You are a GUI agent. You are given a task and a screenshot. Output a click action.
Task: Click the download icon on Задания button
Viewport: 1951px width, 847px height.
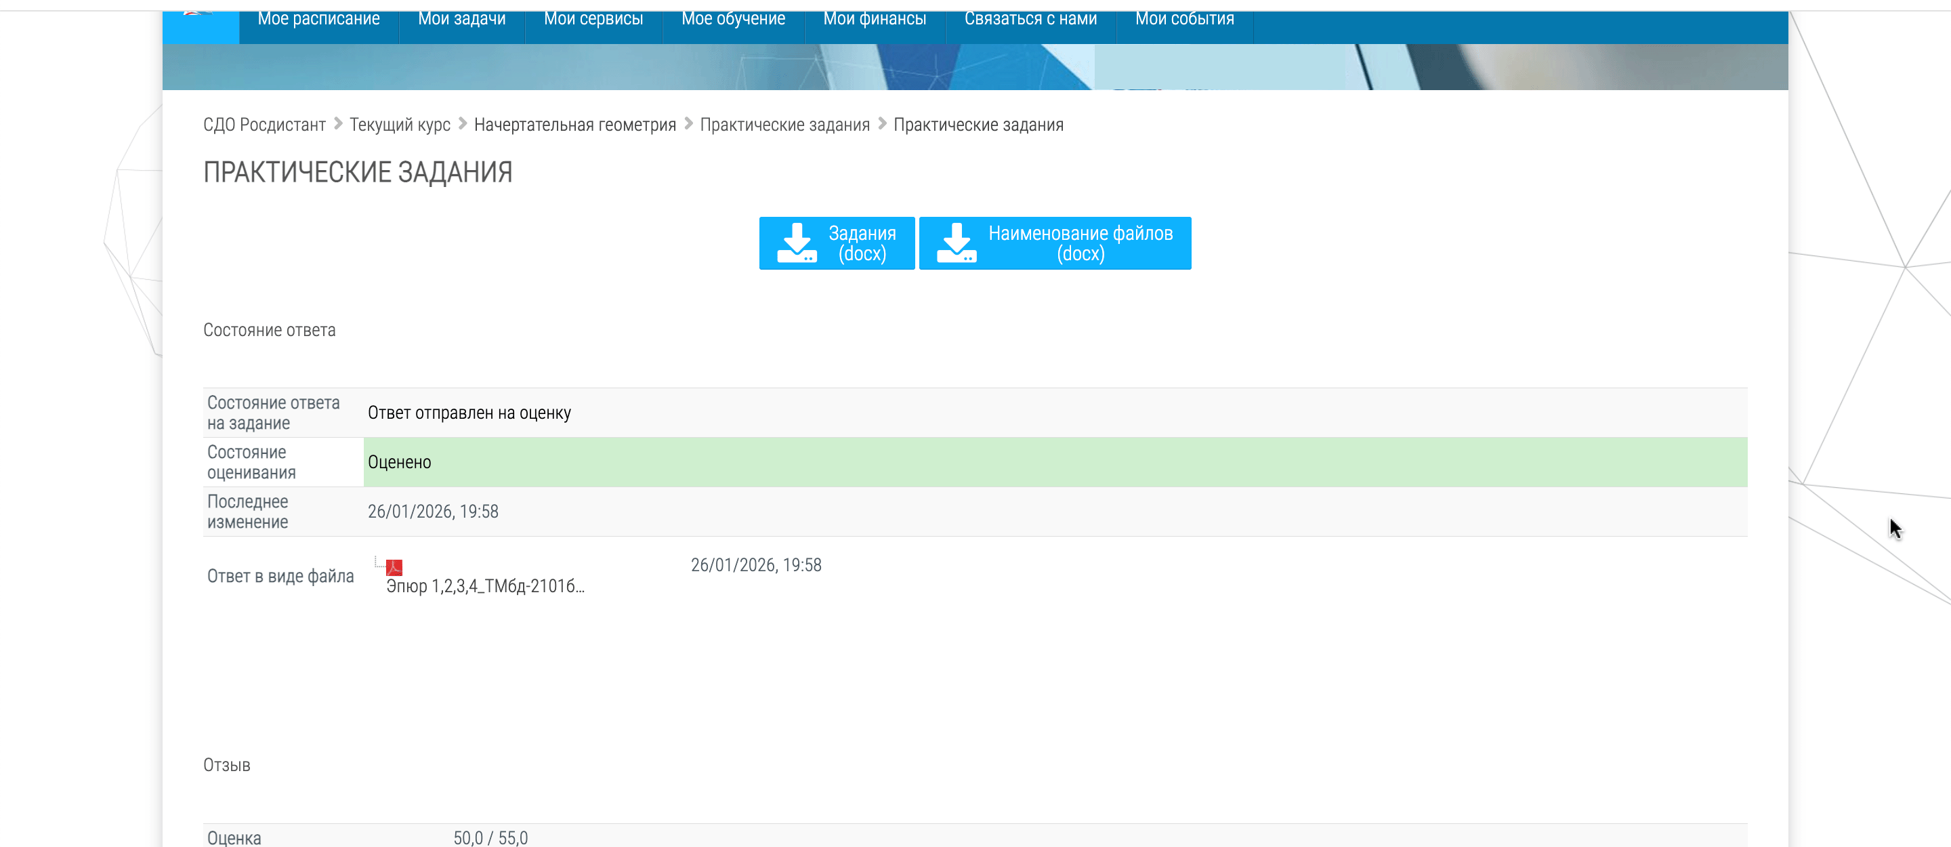[796, 243]
